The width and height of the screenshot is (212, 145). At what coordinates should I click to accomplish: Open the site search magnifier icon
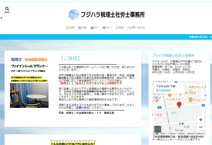coord(7,9)
